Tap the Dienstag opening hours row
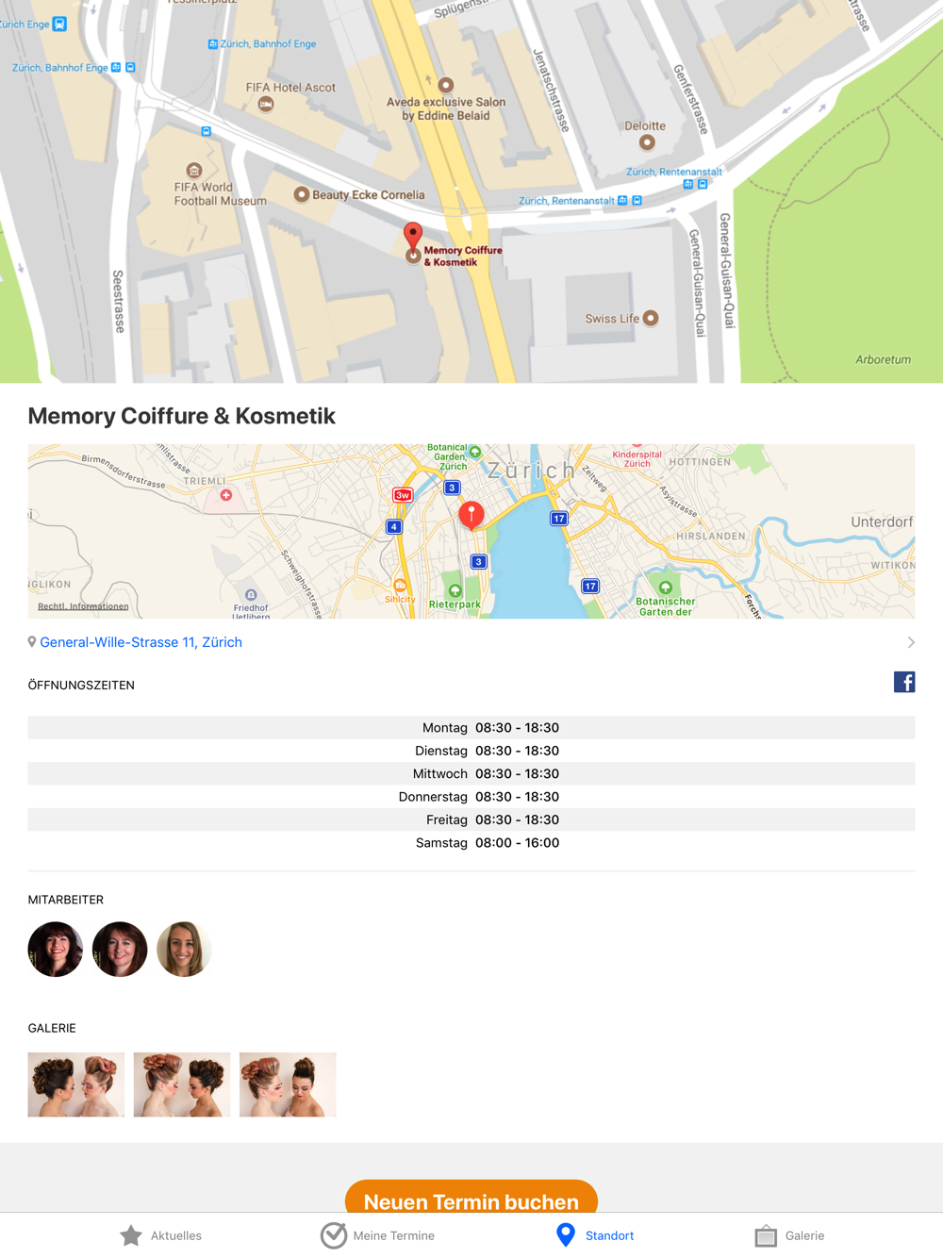 pyautogui.click(x=471, y=751)
